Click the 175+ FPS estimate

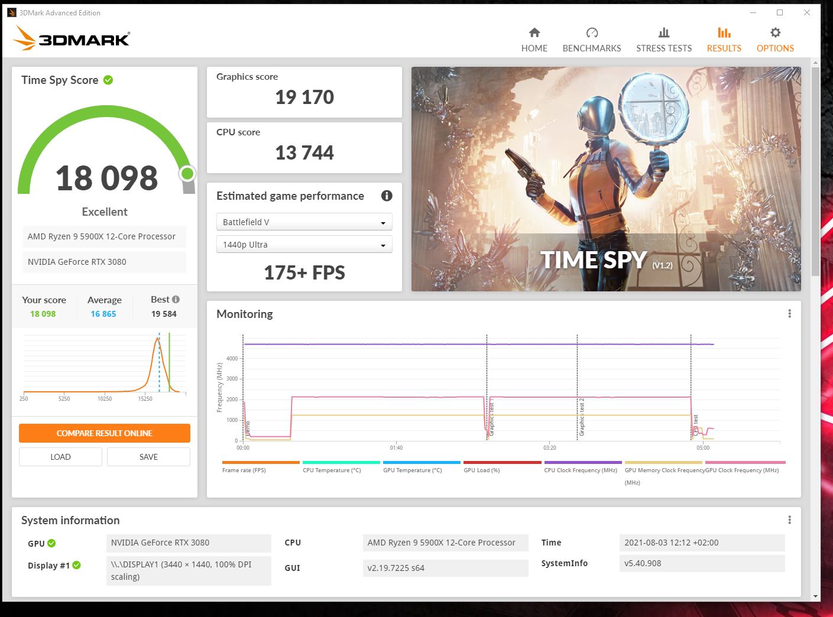(x=304, y=272)
